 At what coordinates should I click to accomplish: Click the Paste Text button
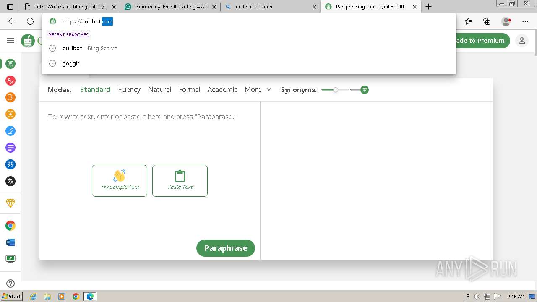pos(180,181)
